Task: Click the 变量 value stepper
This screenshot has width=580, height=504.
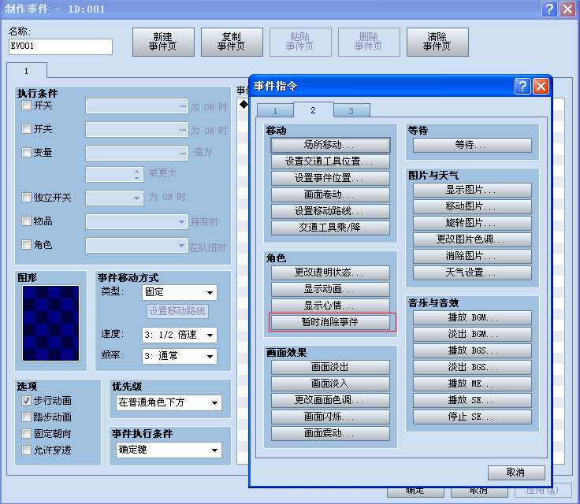Action: pyautogui.click(x=137, y=175)
